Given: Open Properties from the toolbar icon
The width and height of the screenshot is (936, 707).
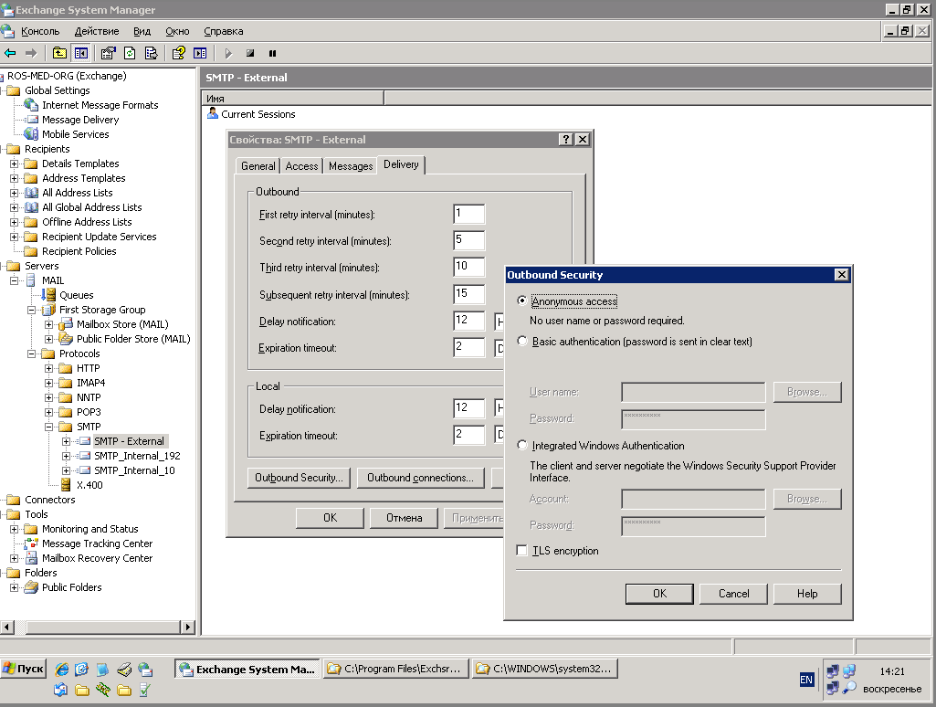Looking at the screenshot, I should click(108, 53).
